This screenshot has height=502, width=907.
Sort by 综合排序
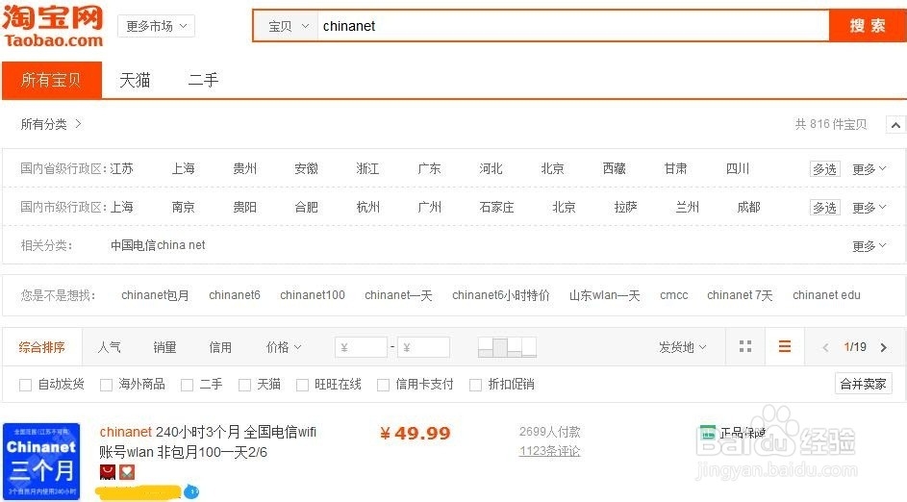point(41,347)
